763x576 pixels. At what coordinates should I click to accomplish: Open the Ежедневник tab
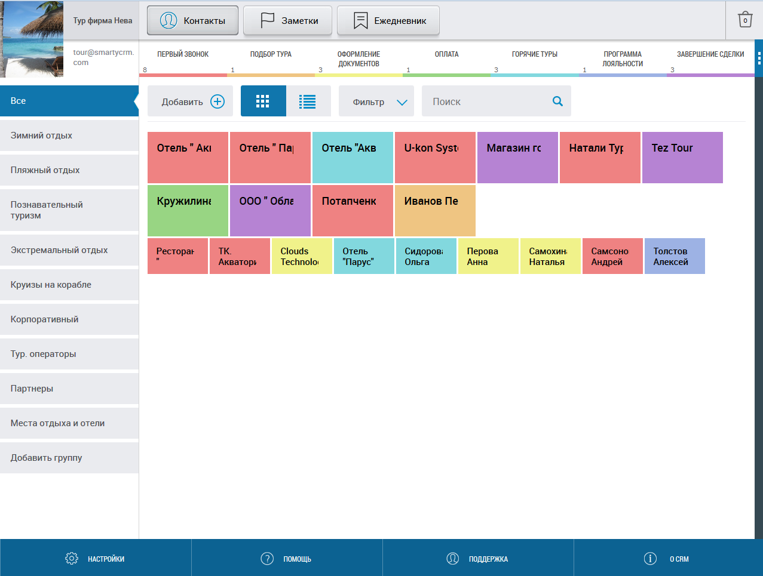coord(388,21)
